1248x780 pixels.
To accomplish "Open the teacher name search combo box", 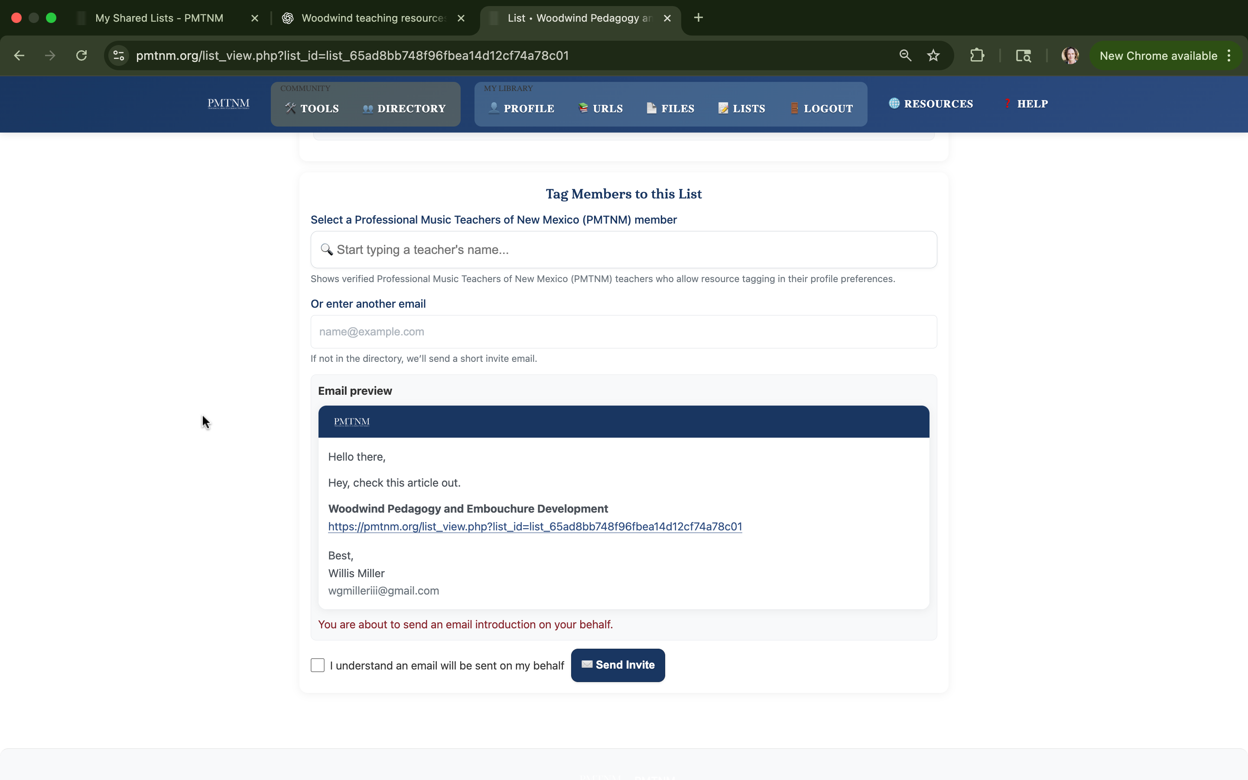I will coord(623,250).
